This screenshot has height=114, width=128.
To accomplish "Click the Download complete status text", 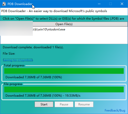I will point(33,47).
